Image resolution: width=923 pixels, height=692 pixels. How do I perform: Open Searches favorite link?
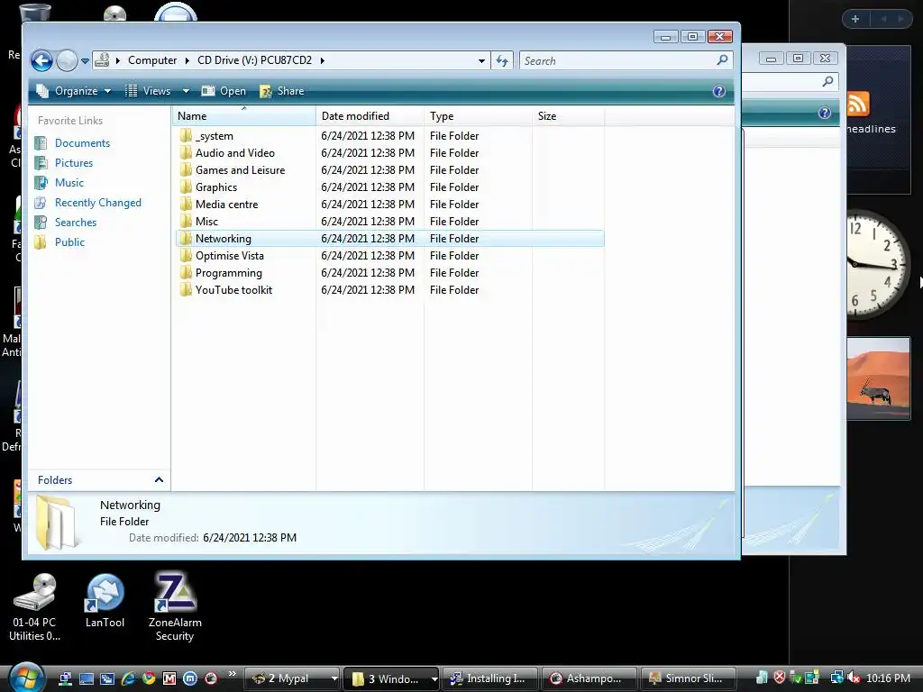(x=76, y=223)
